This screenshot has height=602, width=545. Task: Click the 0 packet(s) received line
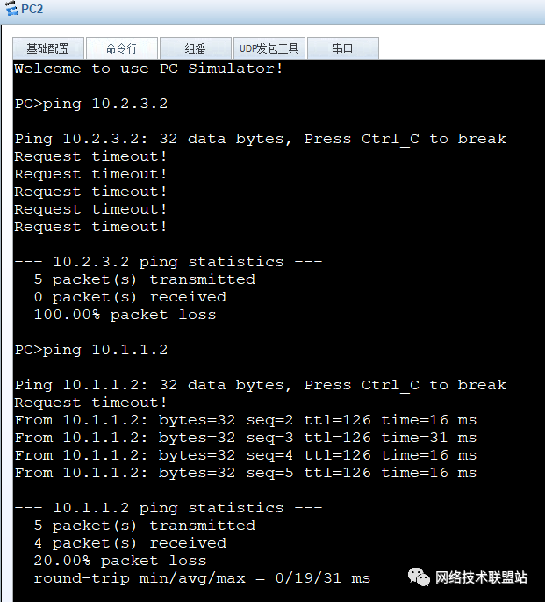130,297
